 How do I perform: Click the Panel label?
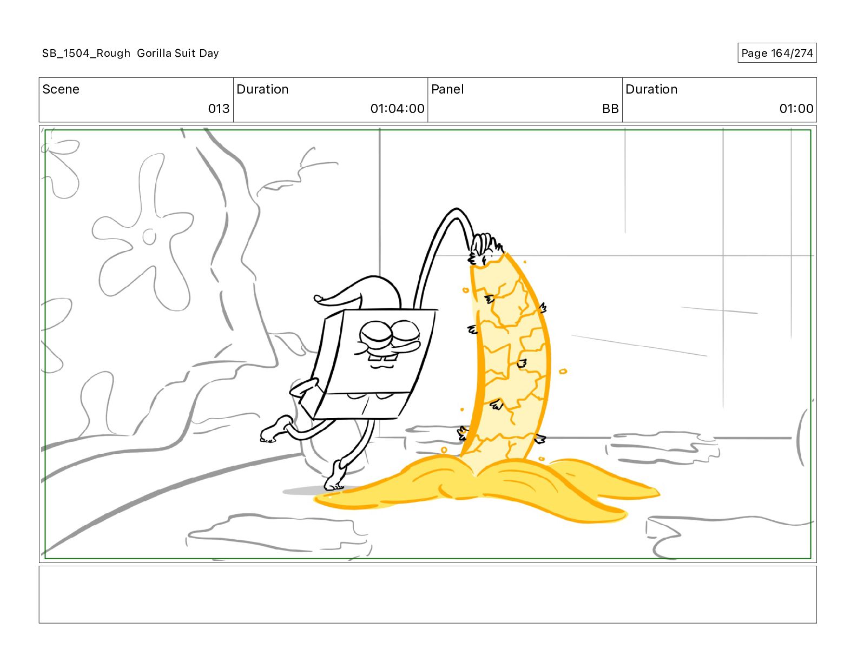coord(447,89)
